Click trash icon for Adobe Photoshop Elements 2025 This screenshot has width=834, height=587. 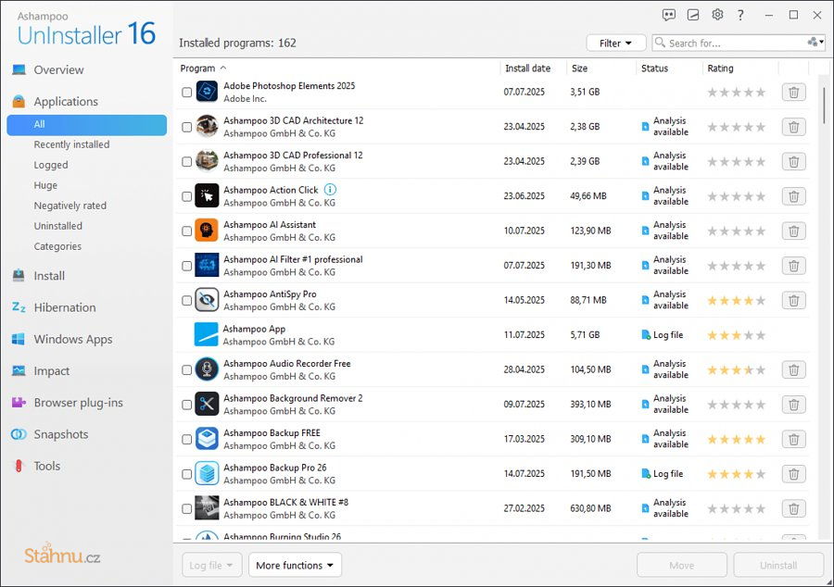click(793, 93)
